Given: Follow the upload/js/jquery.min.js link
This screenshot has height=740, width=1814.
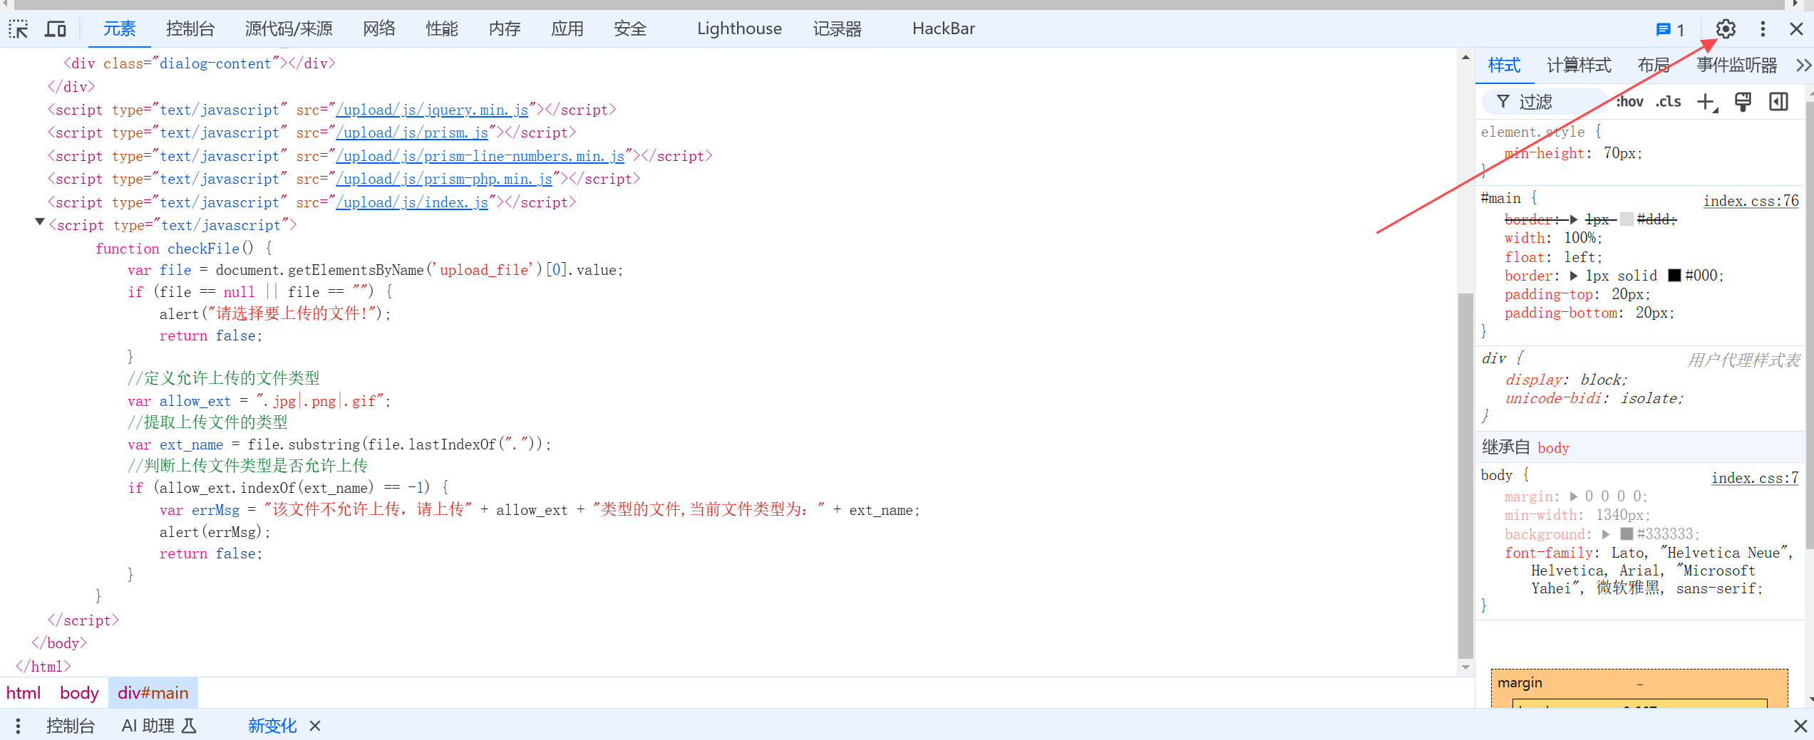Looking at the screenshot, I should click(432, 110).
